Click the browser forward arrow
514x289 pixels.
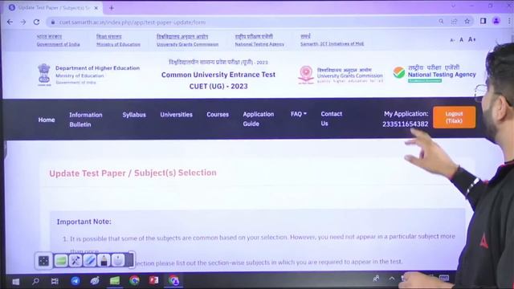point(23,22)
